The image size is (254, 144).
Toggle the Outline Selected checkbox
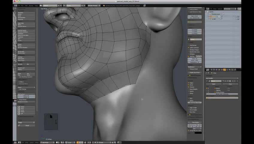click(189, 48)
